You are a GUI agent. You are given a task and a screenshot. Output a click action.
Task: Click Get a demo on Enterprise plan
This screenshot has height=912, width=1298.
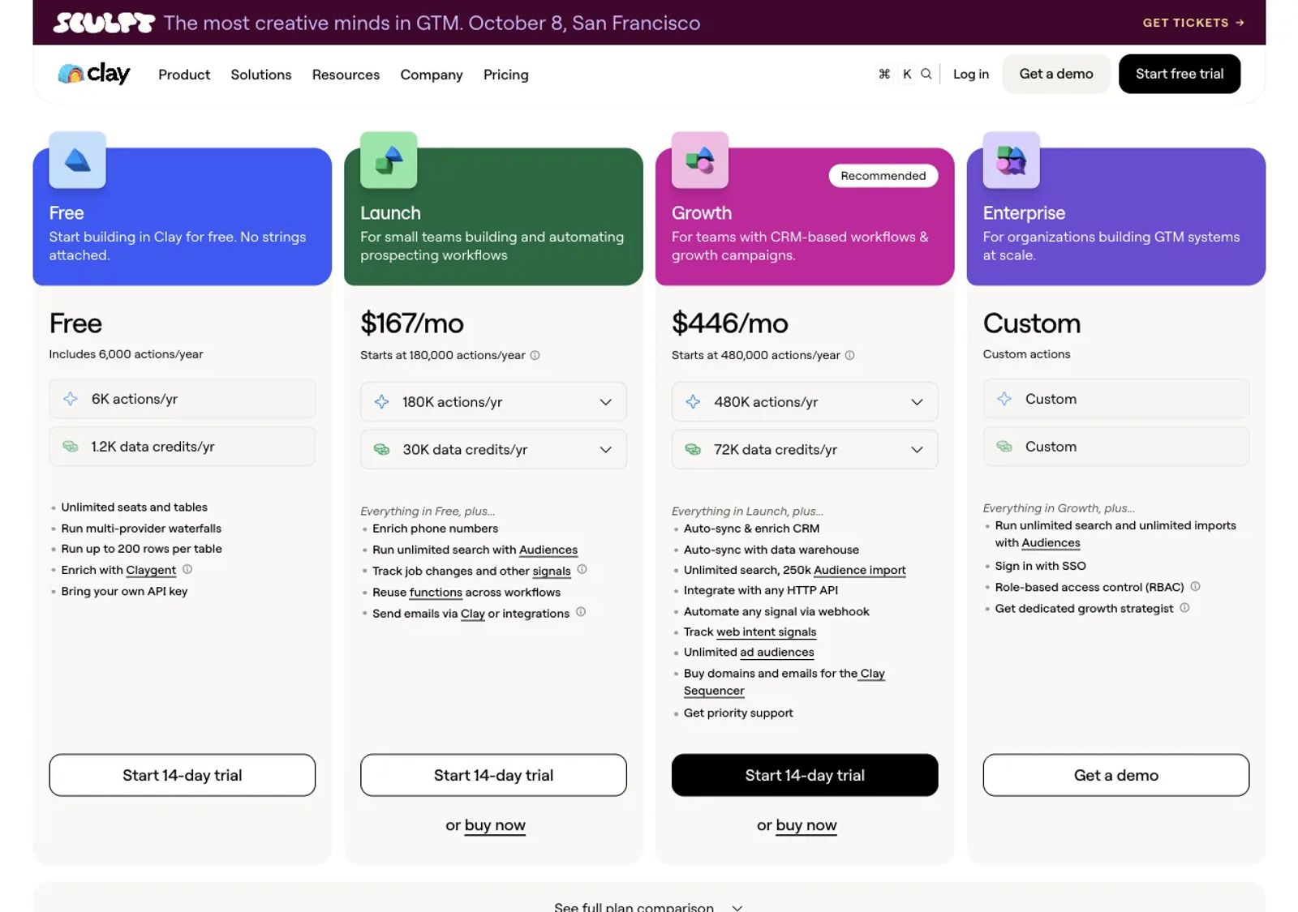1116,775
